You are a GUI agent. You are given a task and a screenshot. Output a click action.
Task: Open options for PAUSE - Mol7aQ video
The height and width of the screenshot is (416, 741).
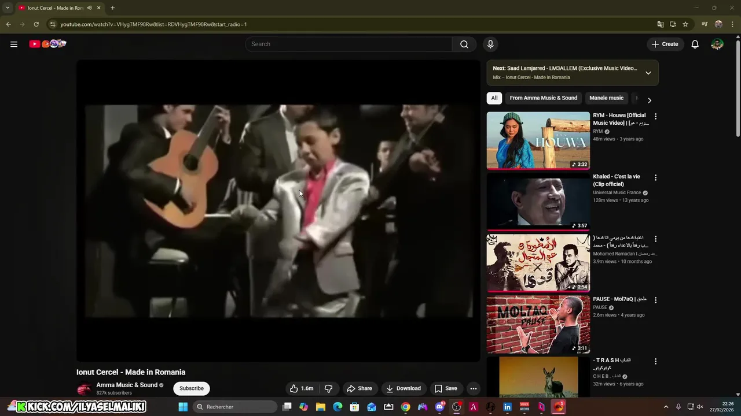(x=655, y=300)
